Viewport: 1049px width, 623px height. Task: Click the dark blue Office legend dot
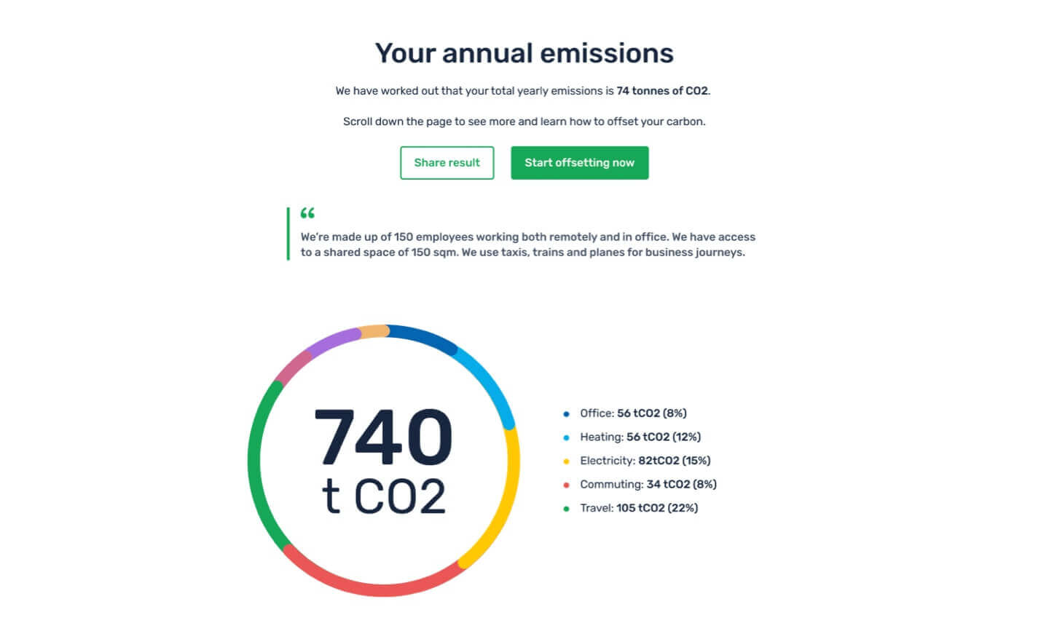(566, 414)
